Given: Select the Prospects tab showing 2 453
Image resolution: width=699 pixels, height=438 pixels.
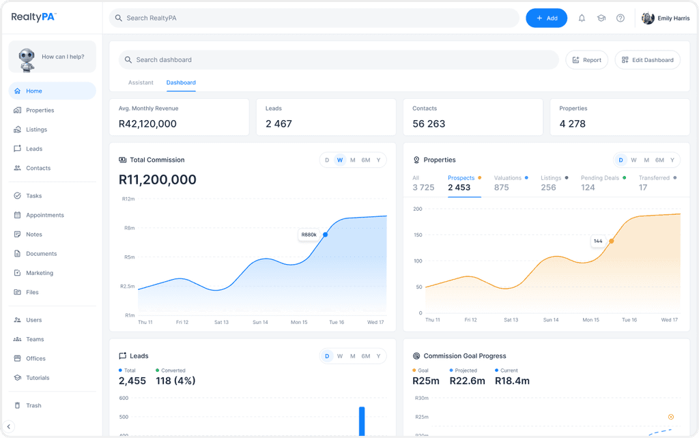Looking at the screenshot, I should pos(464,183).
